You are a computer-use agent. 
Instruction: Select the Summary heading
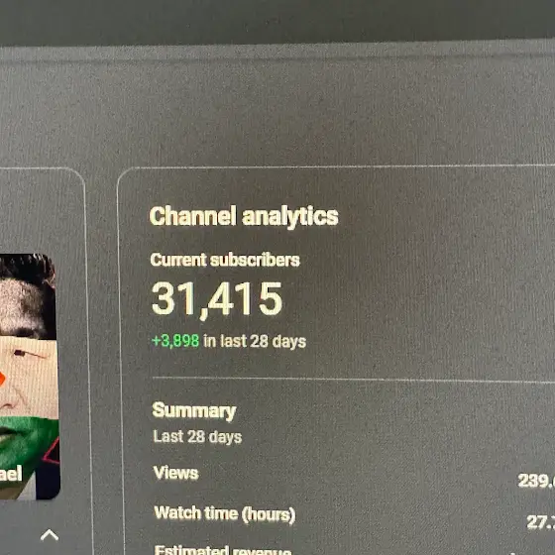[x=194, y=410]
